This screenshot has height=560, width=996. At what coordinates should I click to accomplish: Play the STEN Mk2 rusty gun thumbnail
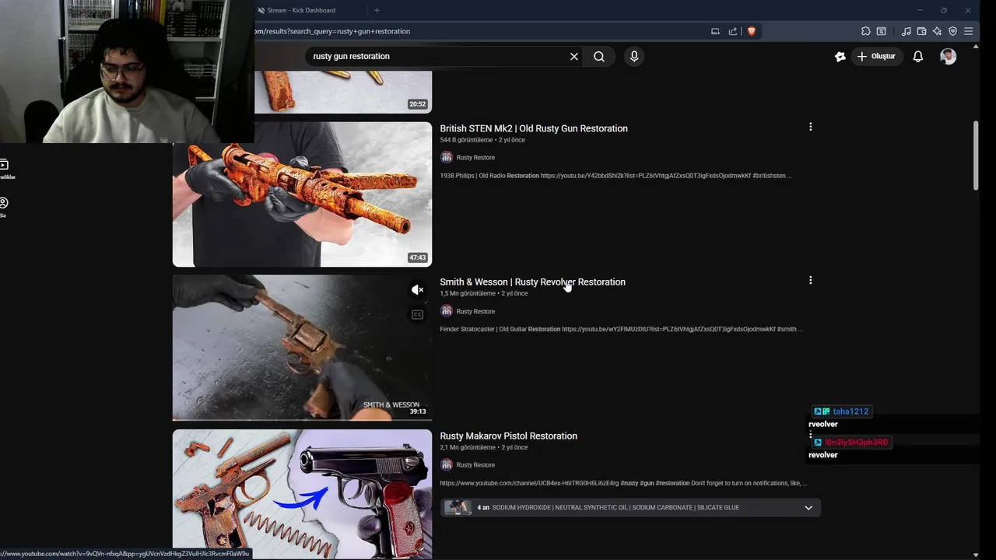[x=302, y=194]
